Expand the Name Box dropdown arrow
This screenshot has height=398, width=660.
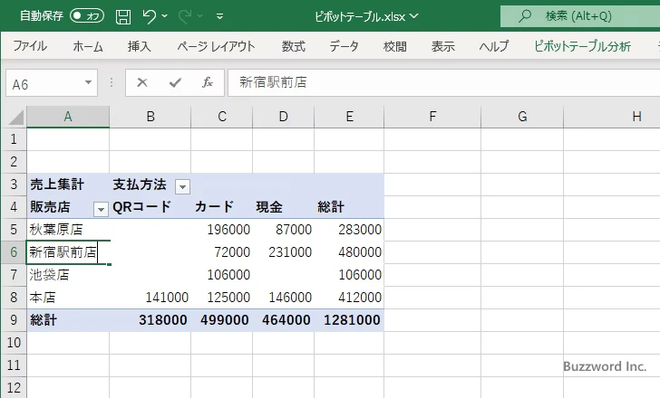tap(89, 82)
